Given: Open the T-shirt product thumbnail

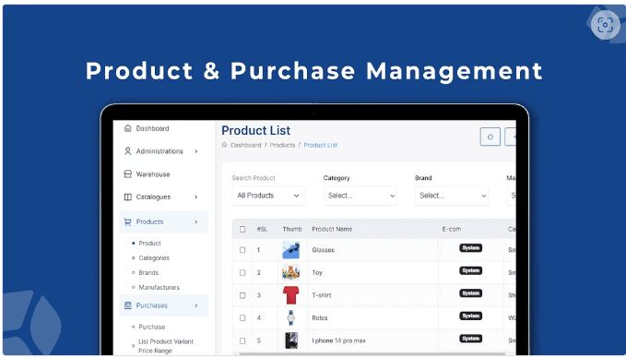Looking at the screenshot, I should tap(291, 295).
